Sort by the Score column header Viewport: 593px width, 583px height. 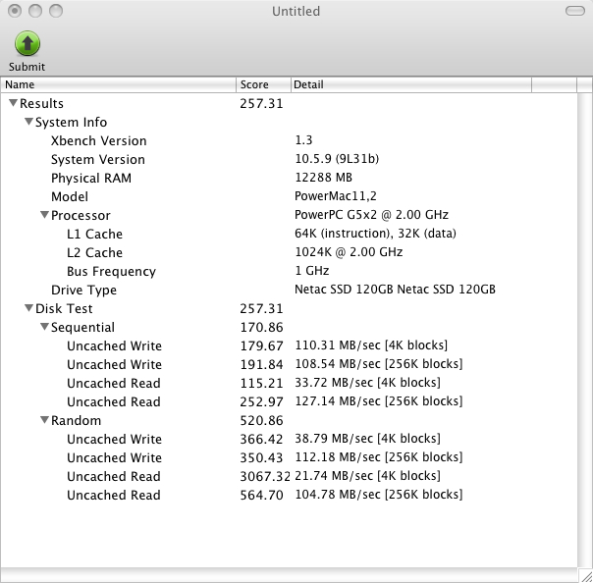(x=263, y=84)
